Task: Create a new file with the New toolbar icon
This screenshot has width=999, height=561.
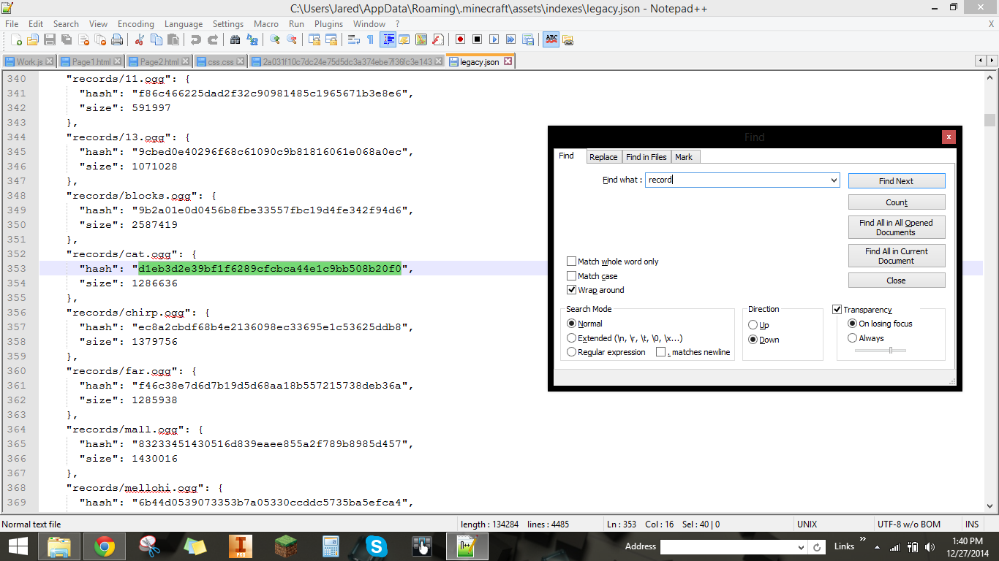Action: click(16, 39)
